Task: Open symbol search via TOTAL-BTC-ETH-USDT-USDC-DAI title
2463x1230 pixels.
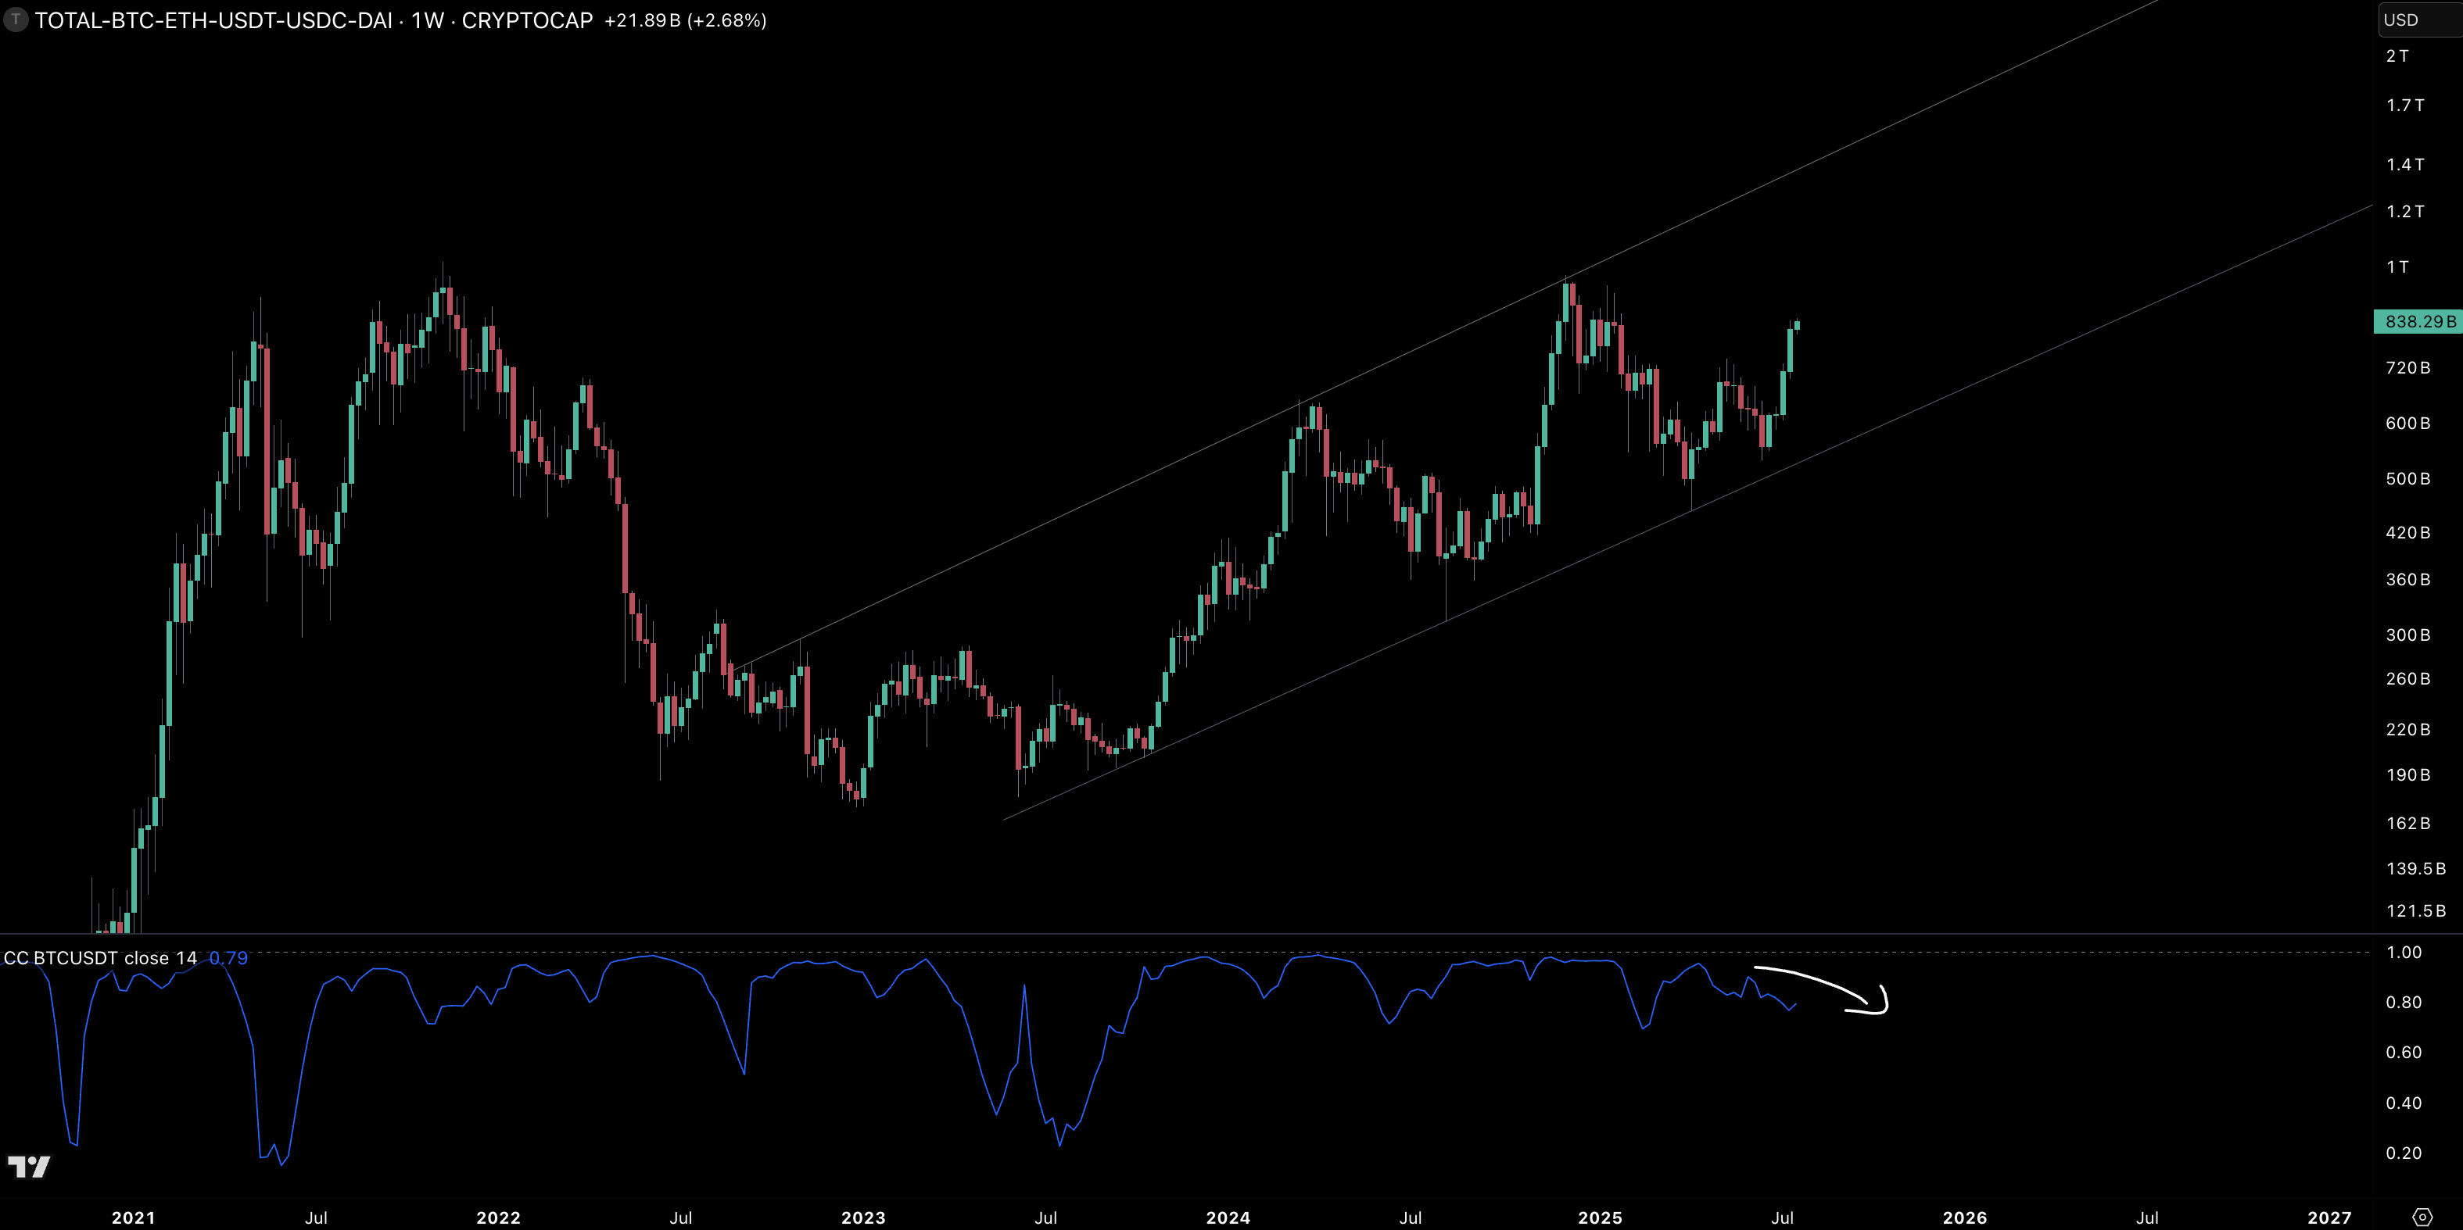Action: (x=213, y=20)
